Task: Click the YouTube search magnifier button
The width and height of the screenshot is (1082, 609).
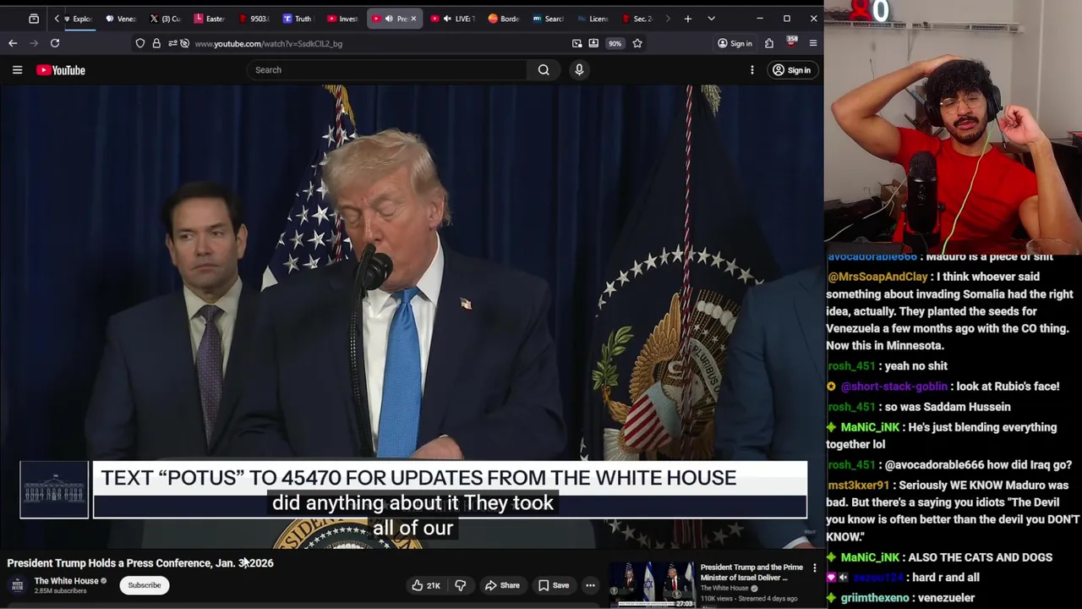Action: tap(544, 70)
